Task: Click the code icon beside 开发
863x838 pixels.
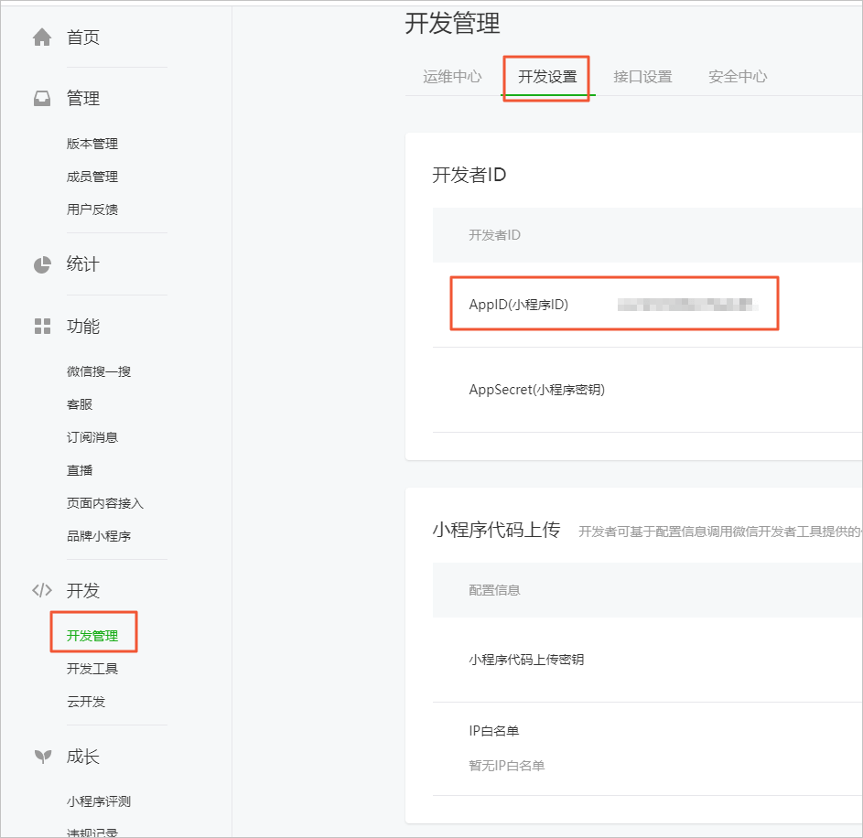Action: [42, 591]
